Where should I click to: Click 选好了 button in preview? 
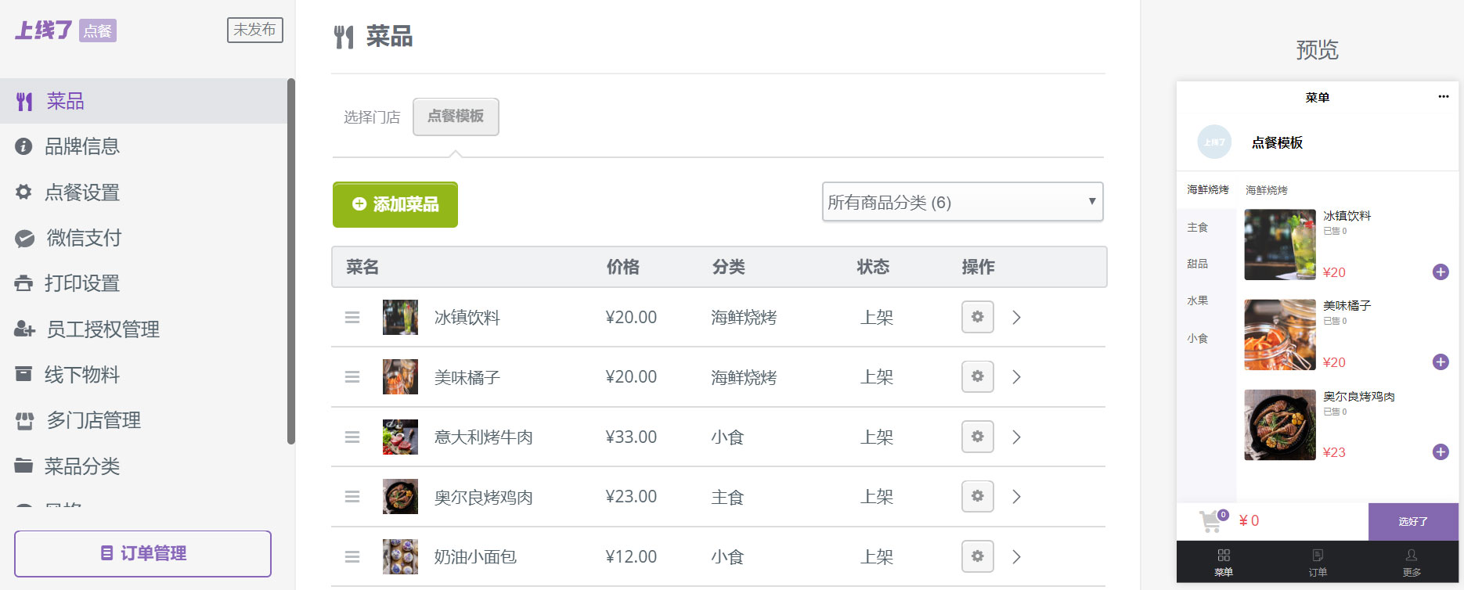tap(1413, 521)
